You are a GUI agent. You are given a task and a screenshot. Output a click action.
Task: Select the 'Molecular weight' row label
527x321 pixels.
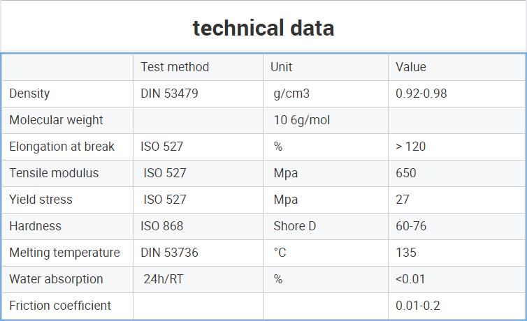(56, 120)
